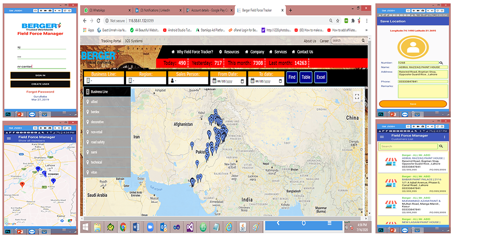485x236 pixels.
Task: Open the Chrome extensions puzzle icon
Action: coord(353,21)
